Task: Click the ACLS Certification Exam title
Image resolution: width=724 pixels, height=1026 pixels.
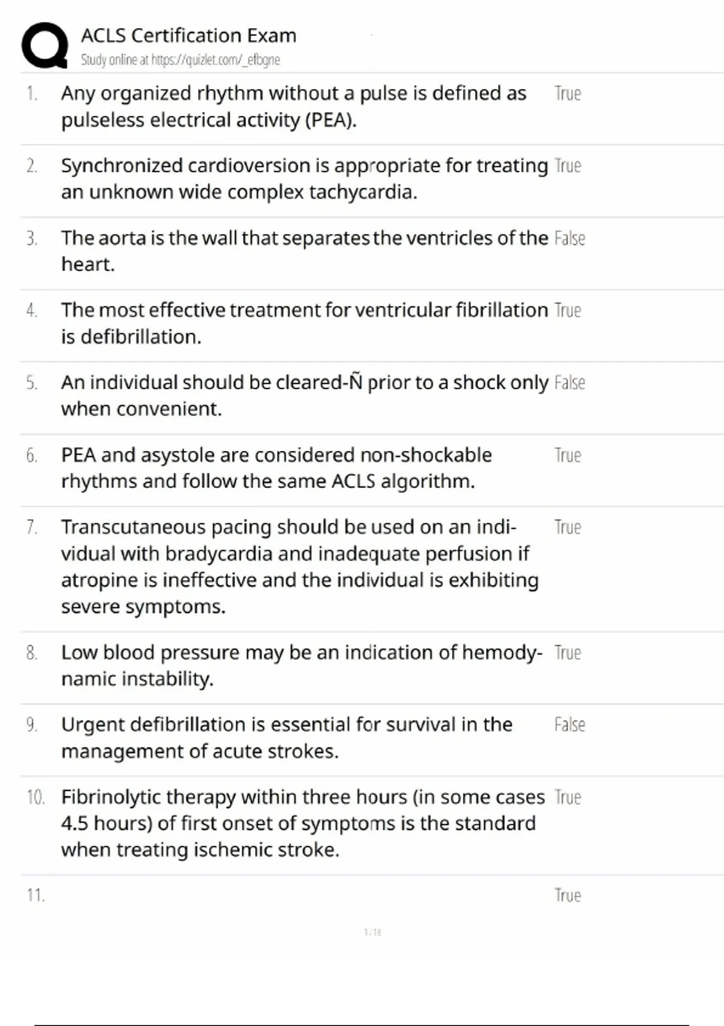Action: [188, 36]
